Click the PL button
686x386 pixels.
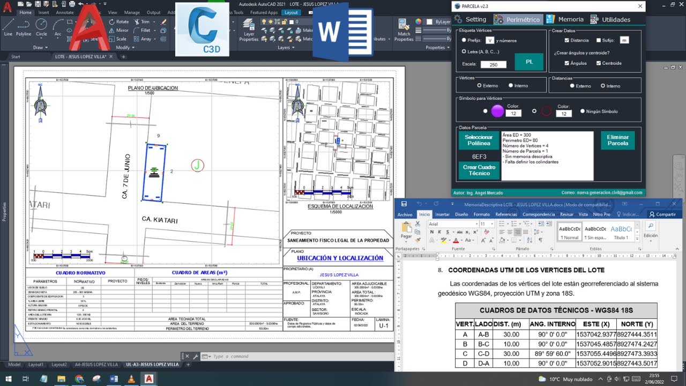529,62
